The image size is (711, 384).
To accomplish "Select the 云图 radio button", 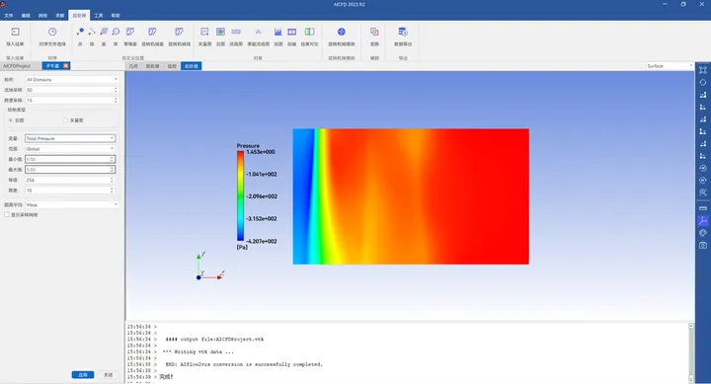I will (x=11, y=120).
